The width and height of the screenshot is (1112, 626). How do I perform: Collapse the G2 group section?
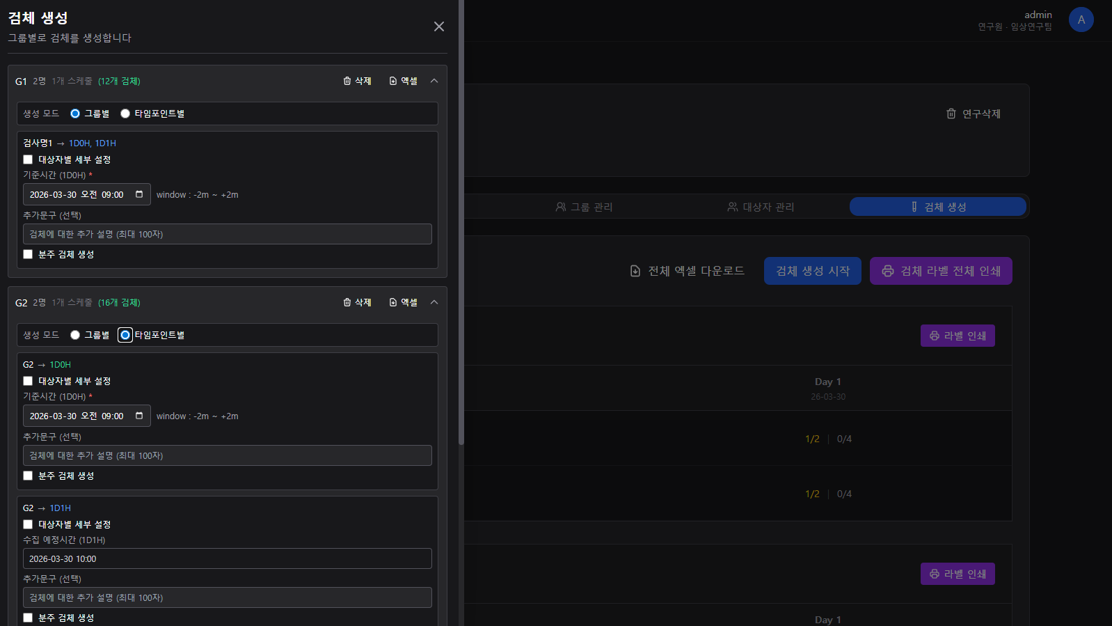(x=434, y=302)
